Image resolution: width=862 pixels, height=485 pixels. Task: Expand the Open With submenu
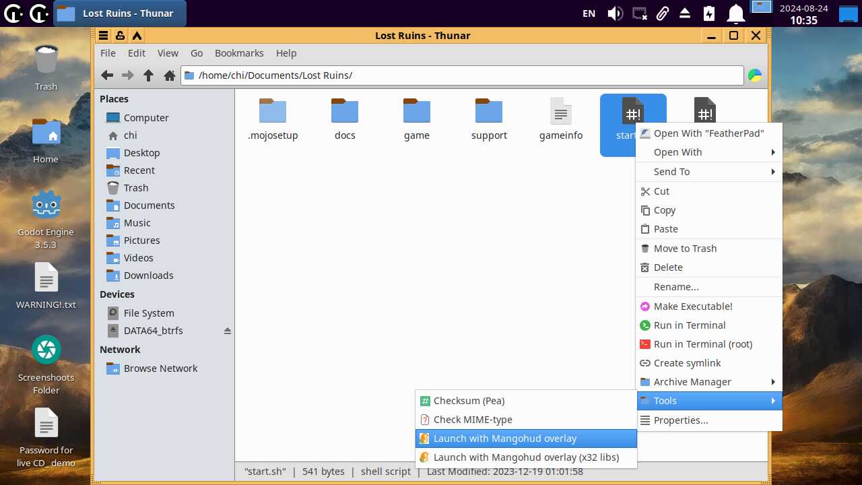709,152
